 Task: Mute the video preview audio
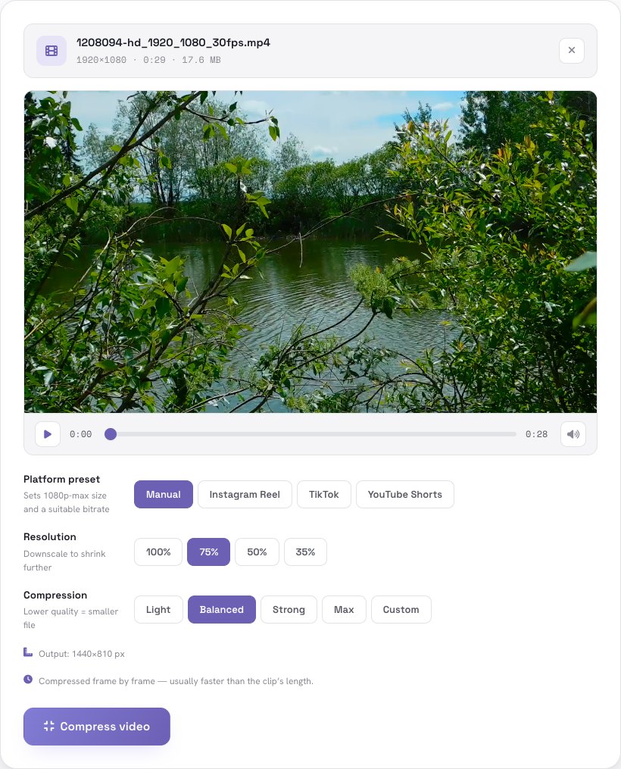point(573,434)
